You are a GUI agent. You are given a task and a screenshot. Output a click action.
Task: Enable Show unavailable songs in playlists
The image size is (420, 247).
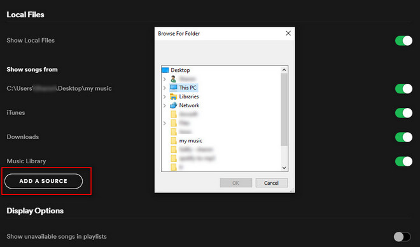(402, 237)
